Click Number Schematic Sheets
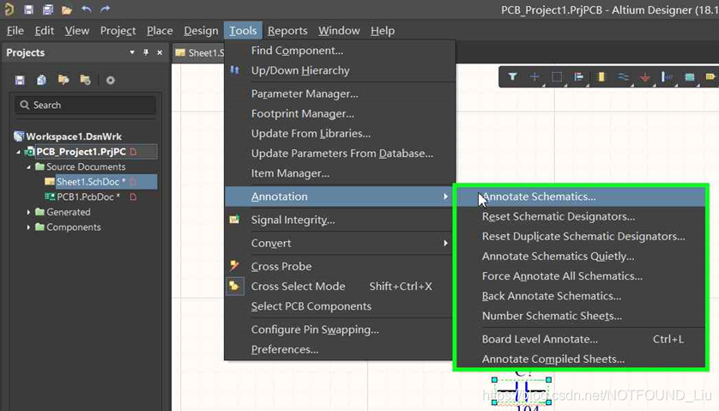The image size is (719, 411). [x=581, y=316]
